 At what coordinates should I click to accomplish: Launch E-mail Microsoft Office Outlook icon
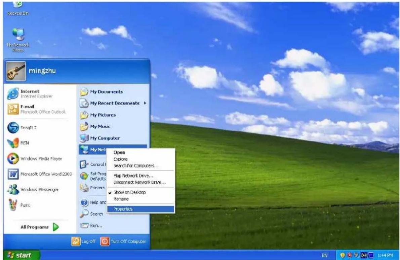[13, 109]
